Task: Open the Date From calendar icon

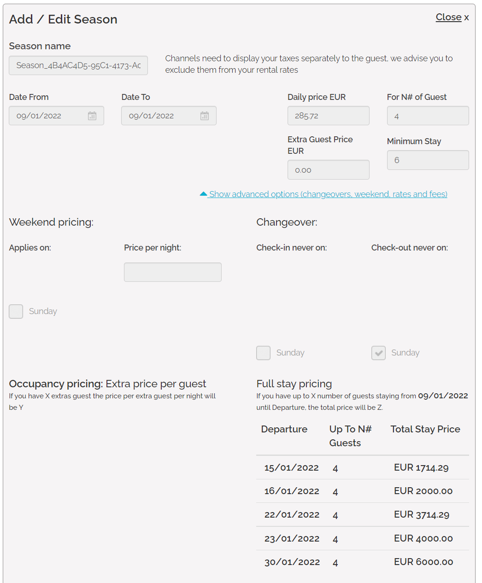Action: 92,116
